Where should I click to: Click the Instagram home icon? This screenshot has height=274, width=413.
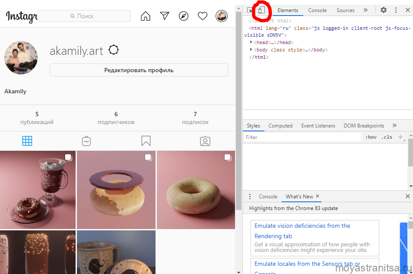click(146, 16)
